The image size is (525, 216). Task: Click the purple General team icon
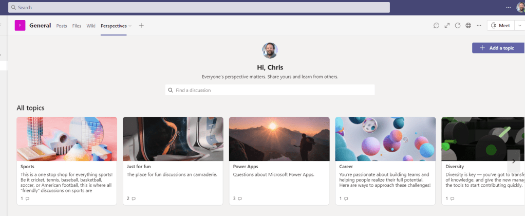click(20, 26)
